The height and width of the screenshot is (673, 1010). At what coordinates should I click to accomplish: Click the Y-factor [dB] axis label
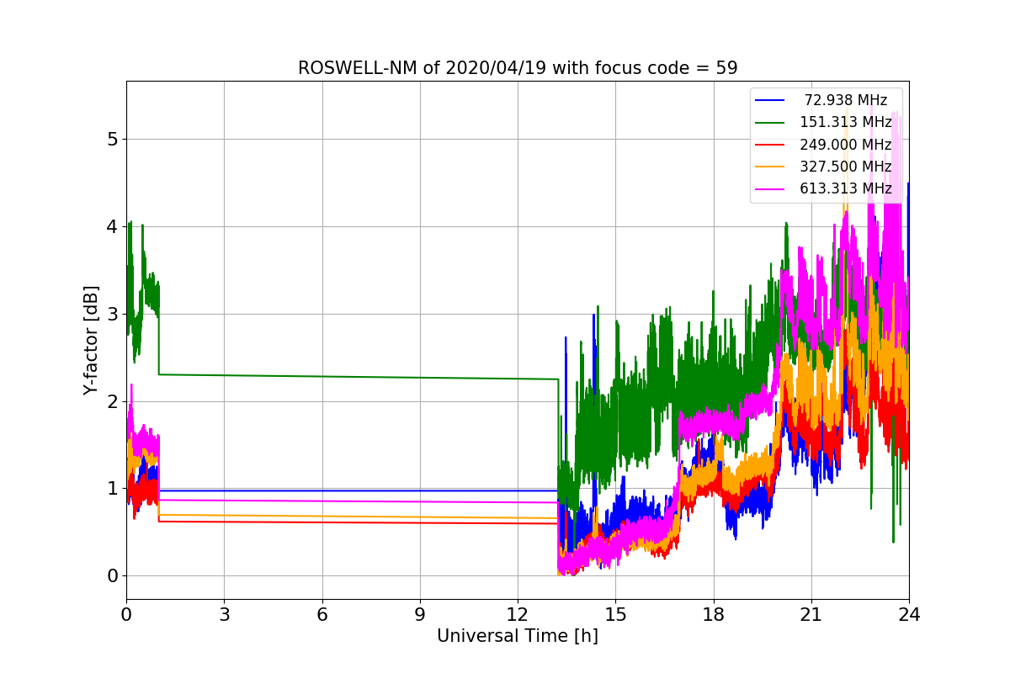click(x=91, y=340)
